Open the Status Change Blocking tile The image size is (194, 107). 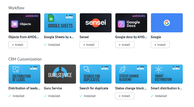pos(131,74)
